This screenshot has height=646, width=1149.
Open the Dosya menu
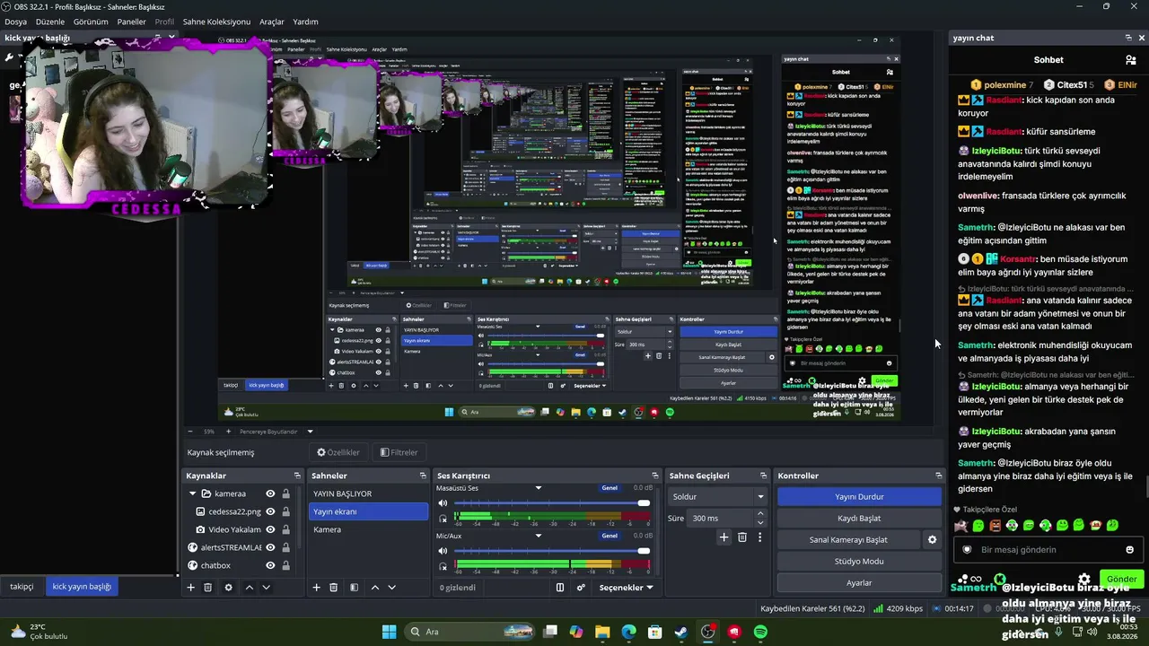pos(15,22)
